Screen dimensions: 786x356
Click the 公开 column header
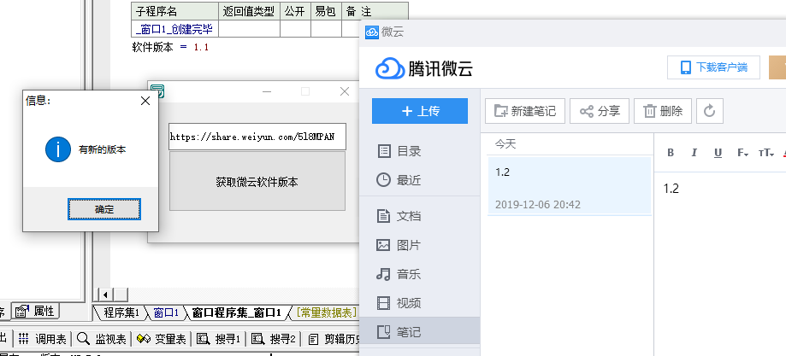click(295, 11)
